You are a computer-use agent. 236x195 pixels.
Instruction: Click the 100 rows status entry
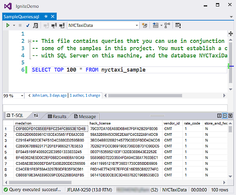coord(220,190)
